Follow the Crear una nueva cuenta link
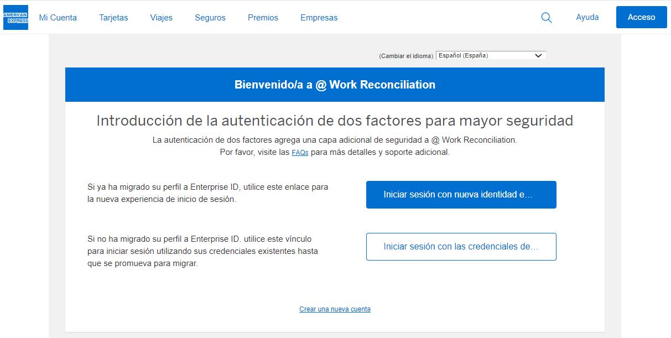 pyautogui.click(x=335, y=309)
